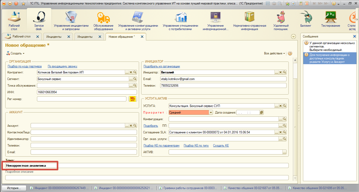Open the Все действия dropdown

click(x=275, y=53)
